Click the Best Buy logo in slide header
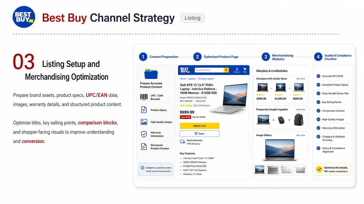364x204 pixels. (x=24, y=17)
